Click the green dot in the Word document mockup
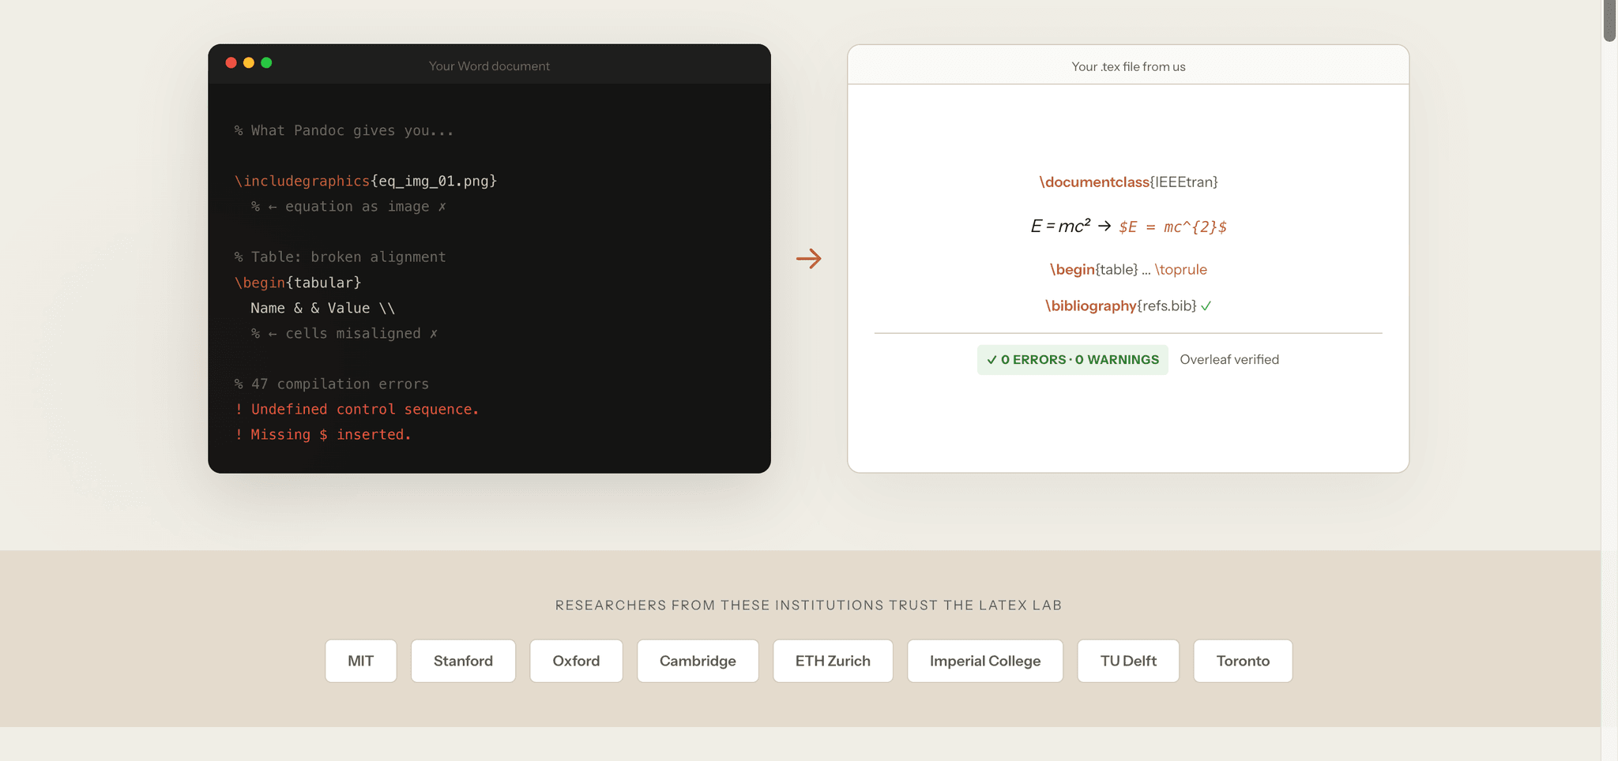 point(266,63)
